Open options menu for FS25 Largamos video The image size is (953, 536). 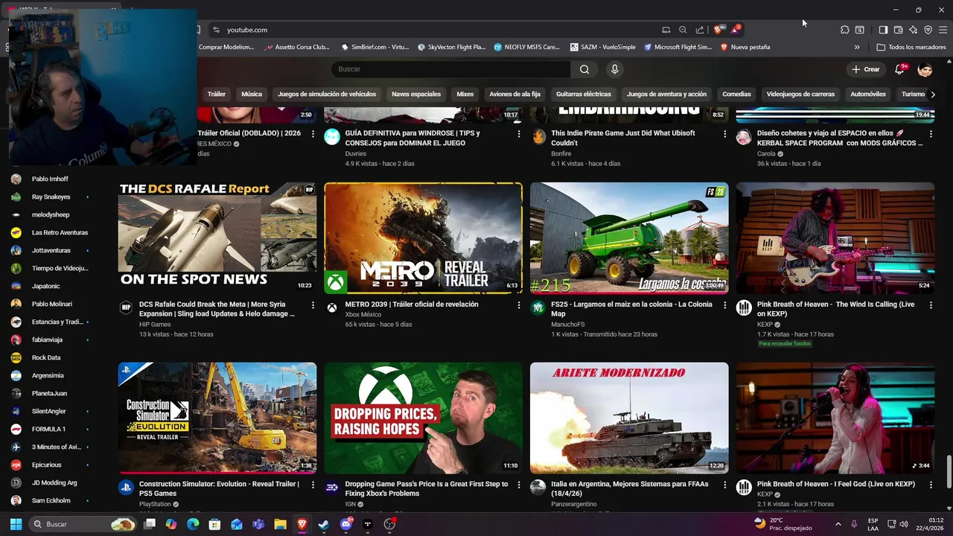pyautogui.click(x=724, y=305)
